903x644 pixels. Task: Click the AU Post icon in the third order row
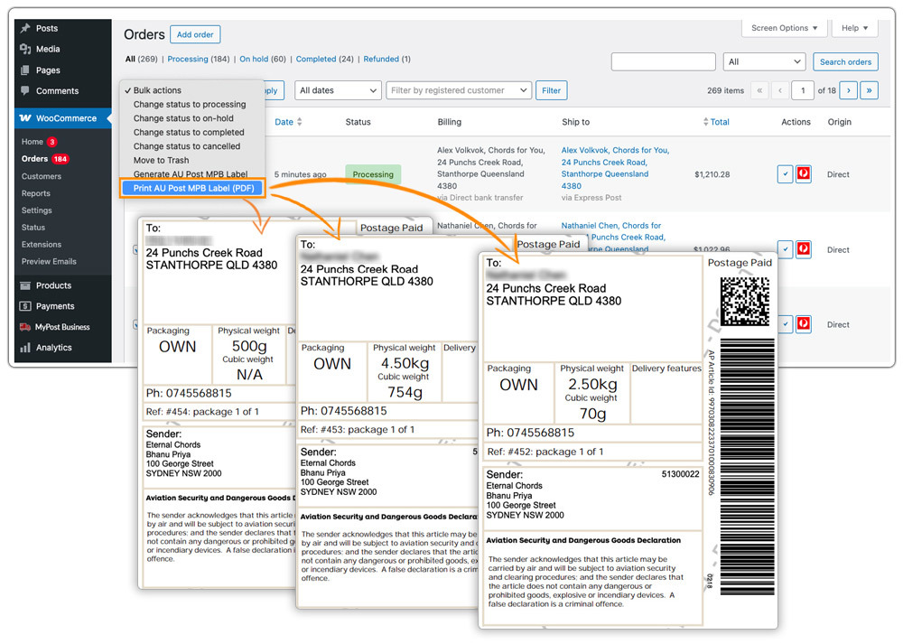(x=804, y=324)
